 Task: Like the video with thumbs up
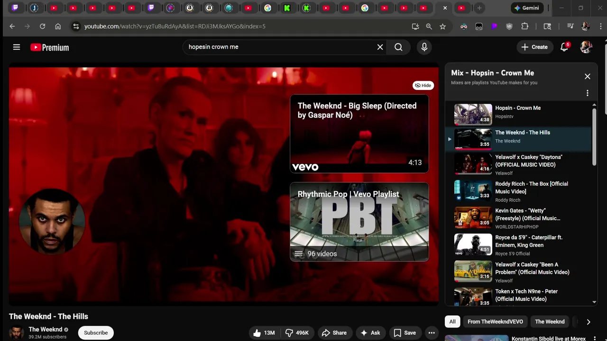(265, 333)
